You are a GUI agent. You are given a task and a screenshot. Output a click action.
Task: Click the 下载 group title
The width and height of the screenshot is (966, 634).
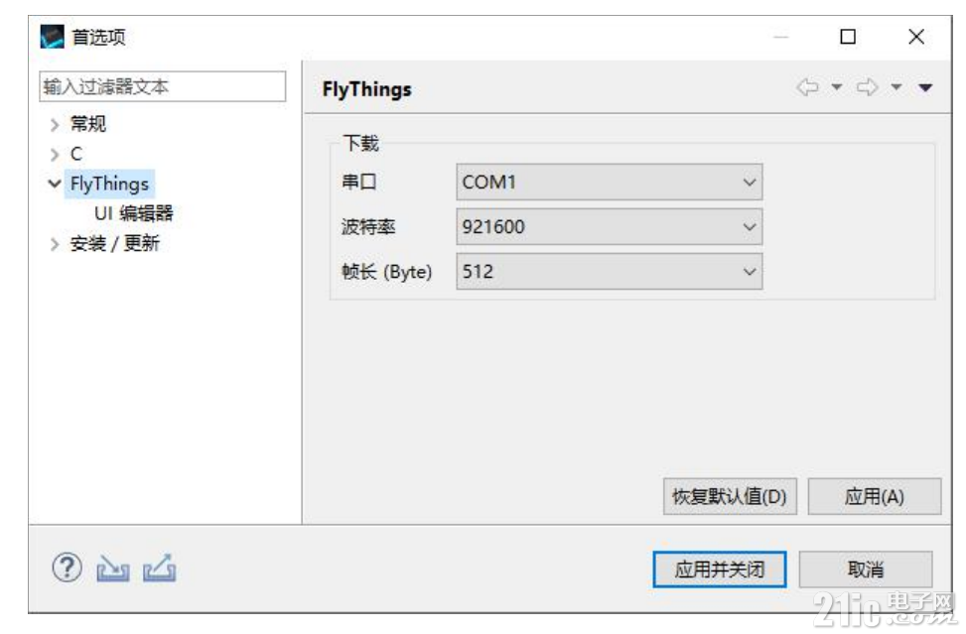coord(361,144)
